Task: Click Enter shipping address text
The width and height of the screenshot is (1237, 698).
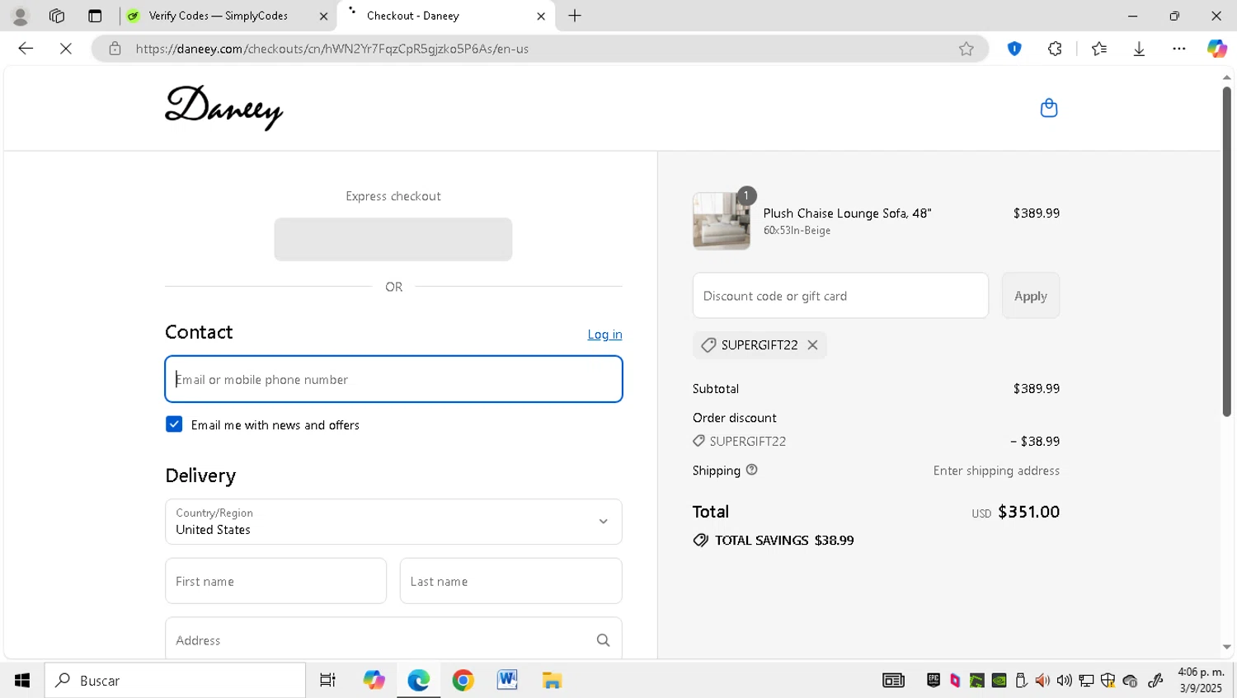Action: point(996,471)
